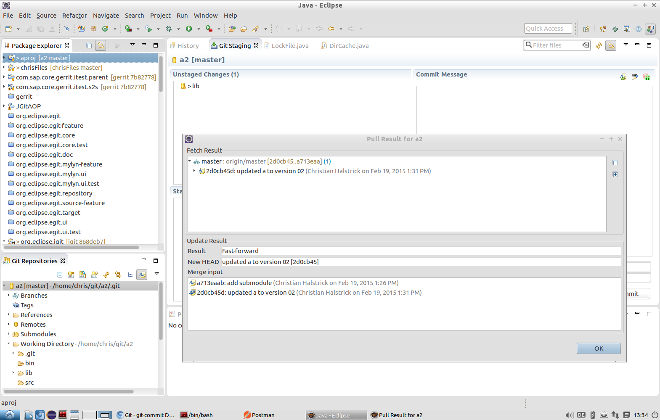Click the Open Task toolbar icon
660x420 pixels.
[244, 29]
